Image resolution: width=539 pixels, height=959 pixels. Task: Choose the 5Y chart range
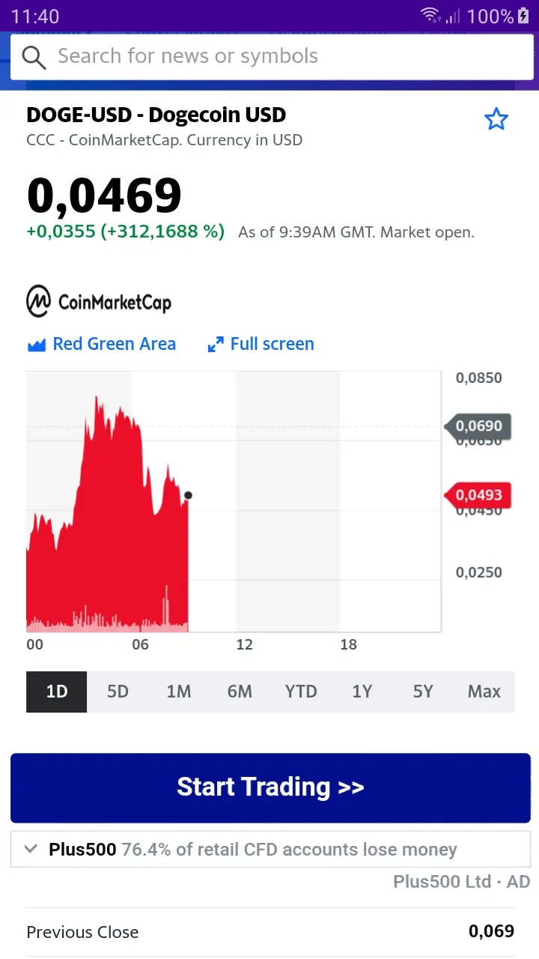click(x=423, y=692)
